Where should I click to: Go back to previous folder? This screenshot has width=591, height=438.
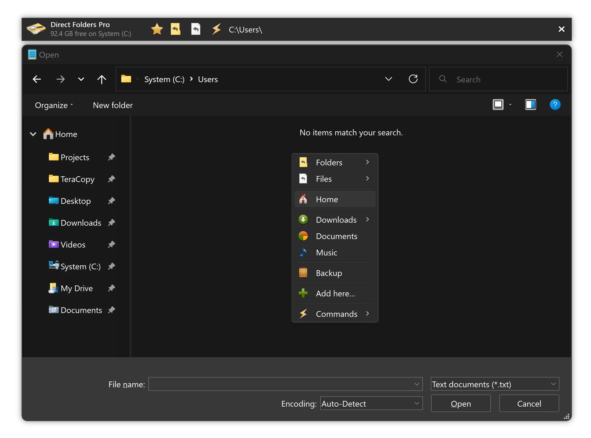37,79
